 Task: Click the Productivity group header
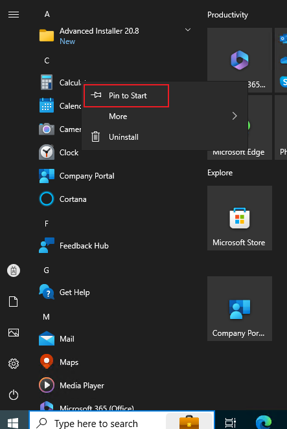click(x=227, y=15)
